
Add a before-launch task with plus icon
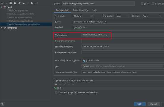pyautogui.click(x=56, y=85)
